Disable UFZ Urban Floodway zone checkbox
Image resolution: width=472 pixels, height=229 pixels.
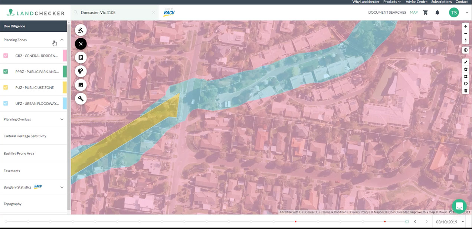(x=6, y=103)
